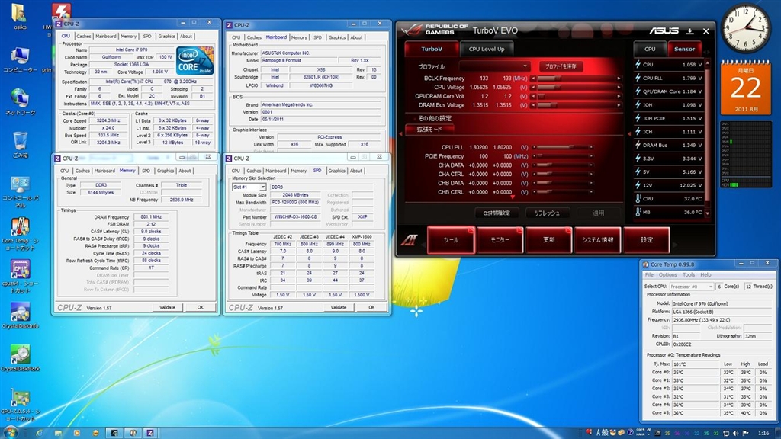Open Windows Explorer from the taskbar
This screenshot has height=439, width=781.
click(58, 433)
